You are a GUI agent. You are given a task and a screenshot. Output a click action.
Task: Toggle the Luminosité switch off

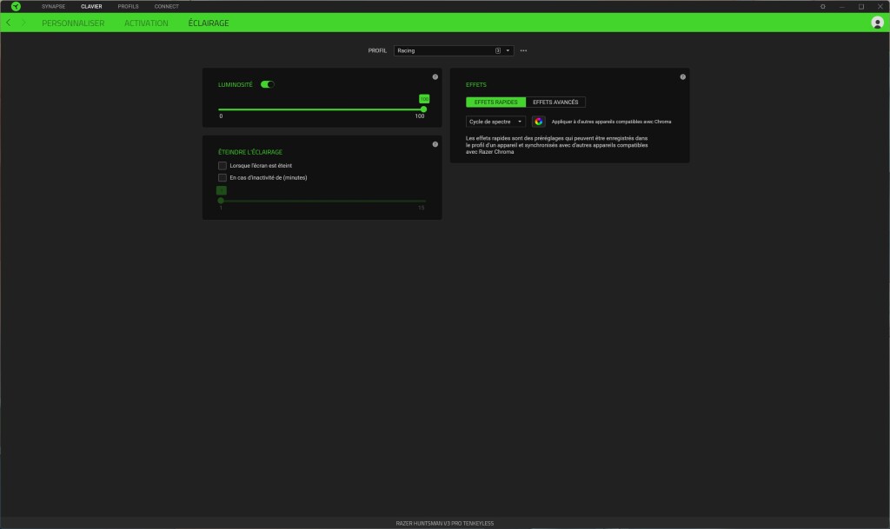(268, 84)
